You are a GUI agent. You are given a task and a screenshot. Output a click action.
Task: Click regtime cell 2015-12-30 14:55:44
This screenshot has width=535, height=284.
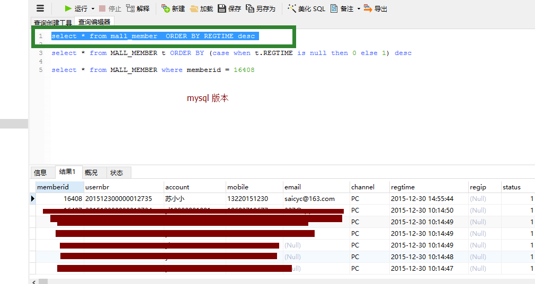tap(429, 198)
